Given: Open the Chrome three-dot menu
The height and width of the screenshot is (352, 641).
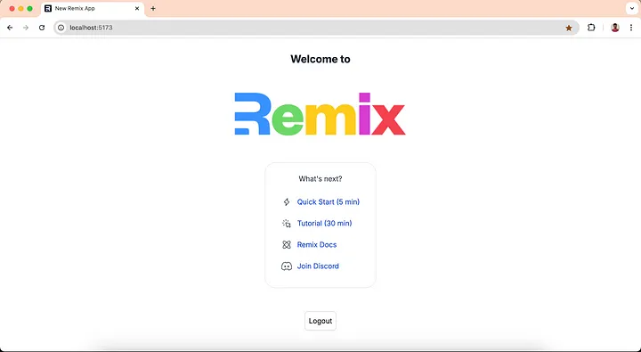Looking at the screenshot, I should (x=631, y=28).
